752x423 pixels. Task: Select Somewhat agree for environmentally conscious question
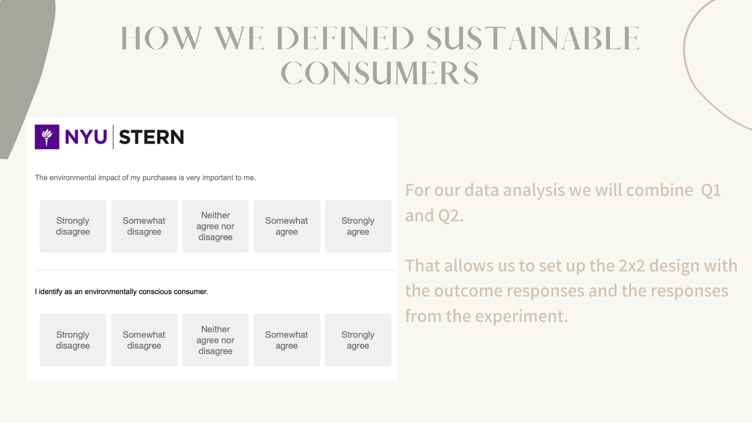(287, 340)
